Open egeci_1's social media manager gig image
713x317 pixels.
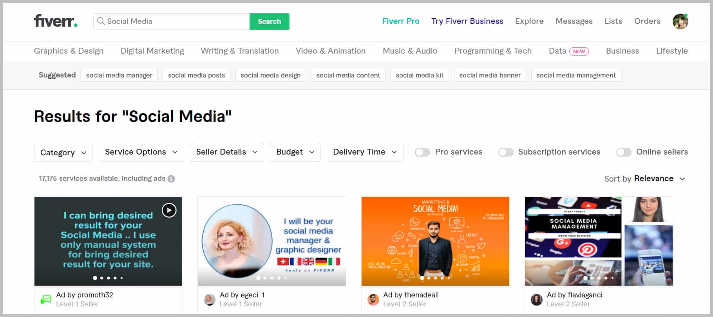272,241
